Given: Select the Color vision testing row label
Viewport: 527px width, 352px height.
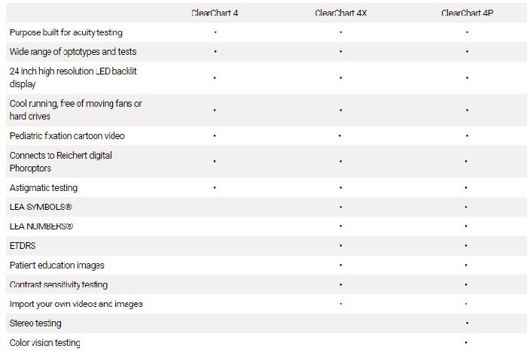Looking at the screenshot, I should click(x=45, y=343).
